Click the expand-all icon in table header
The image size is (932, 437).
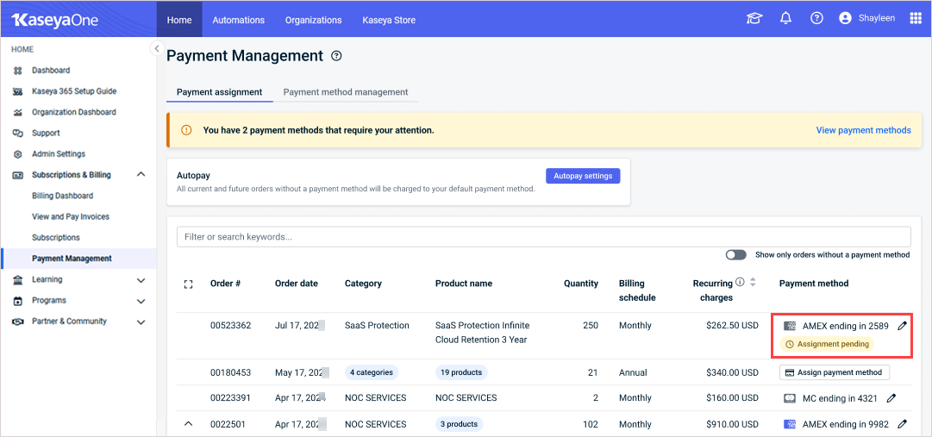(189, 284)
